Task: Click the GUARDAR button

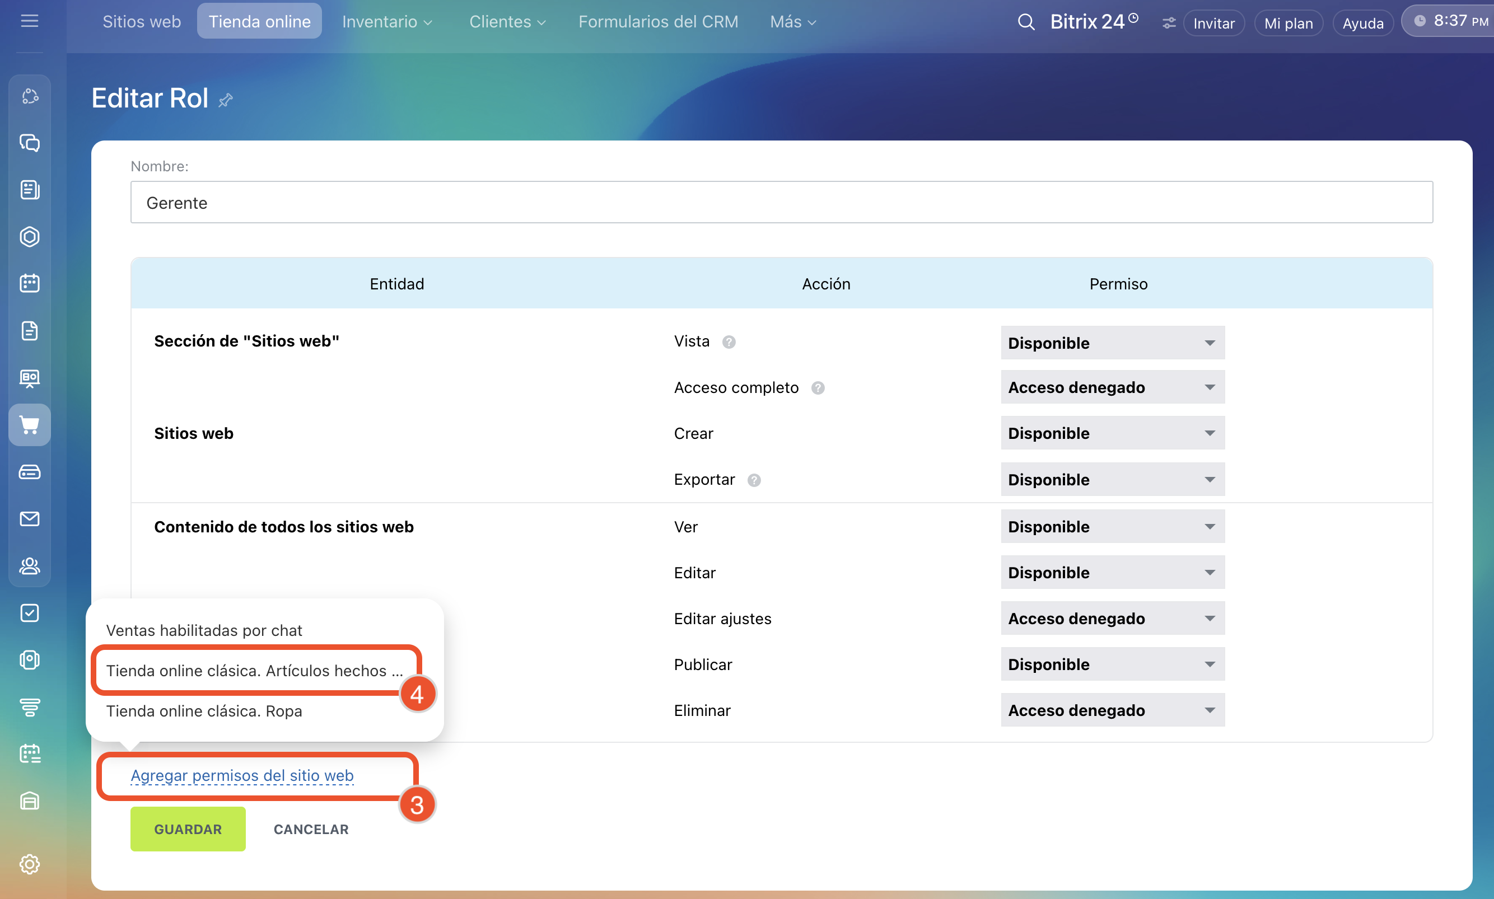Action: [x=188, y=828]
